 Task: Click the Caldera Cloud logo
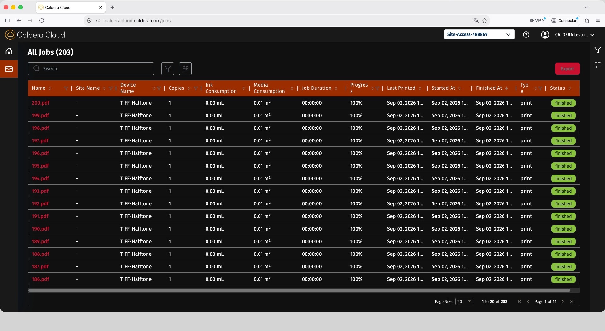(x=35, y=35)
